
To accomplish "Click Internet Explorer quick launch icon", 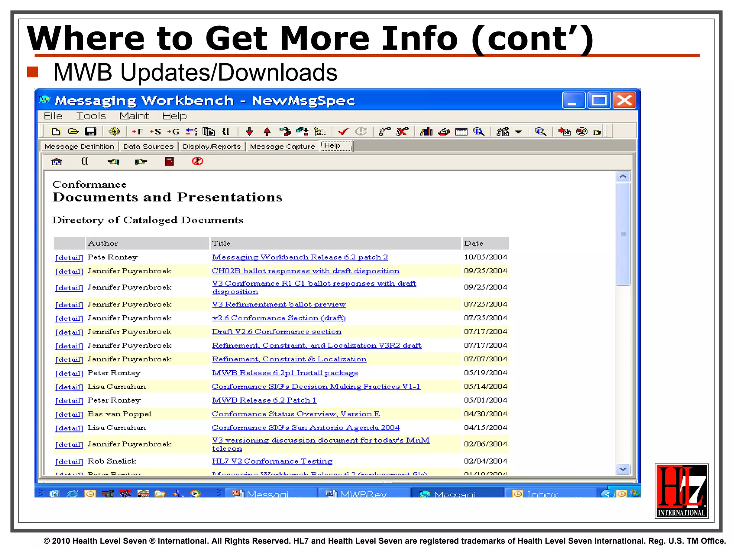I will (x=72, y=494).
